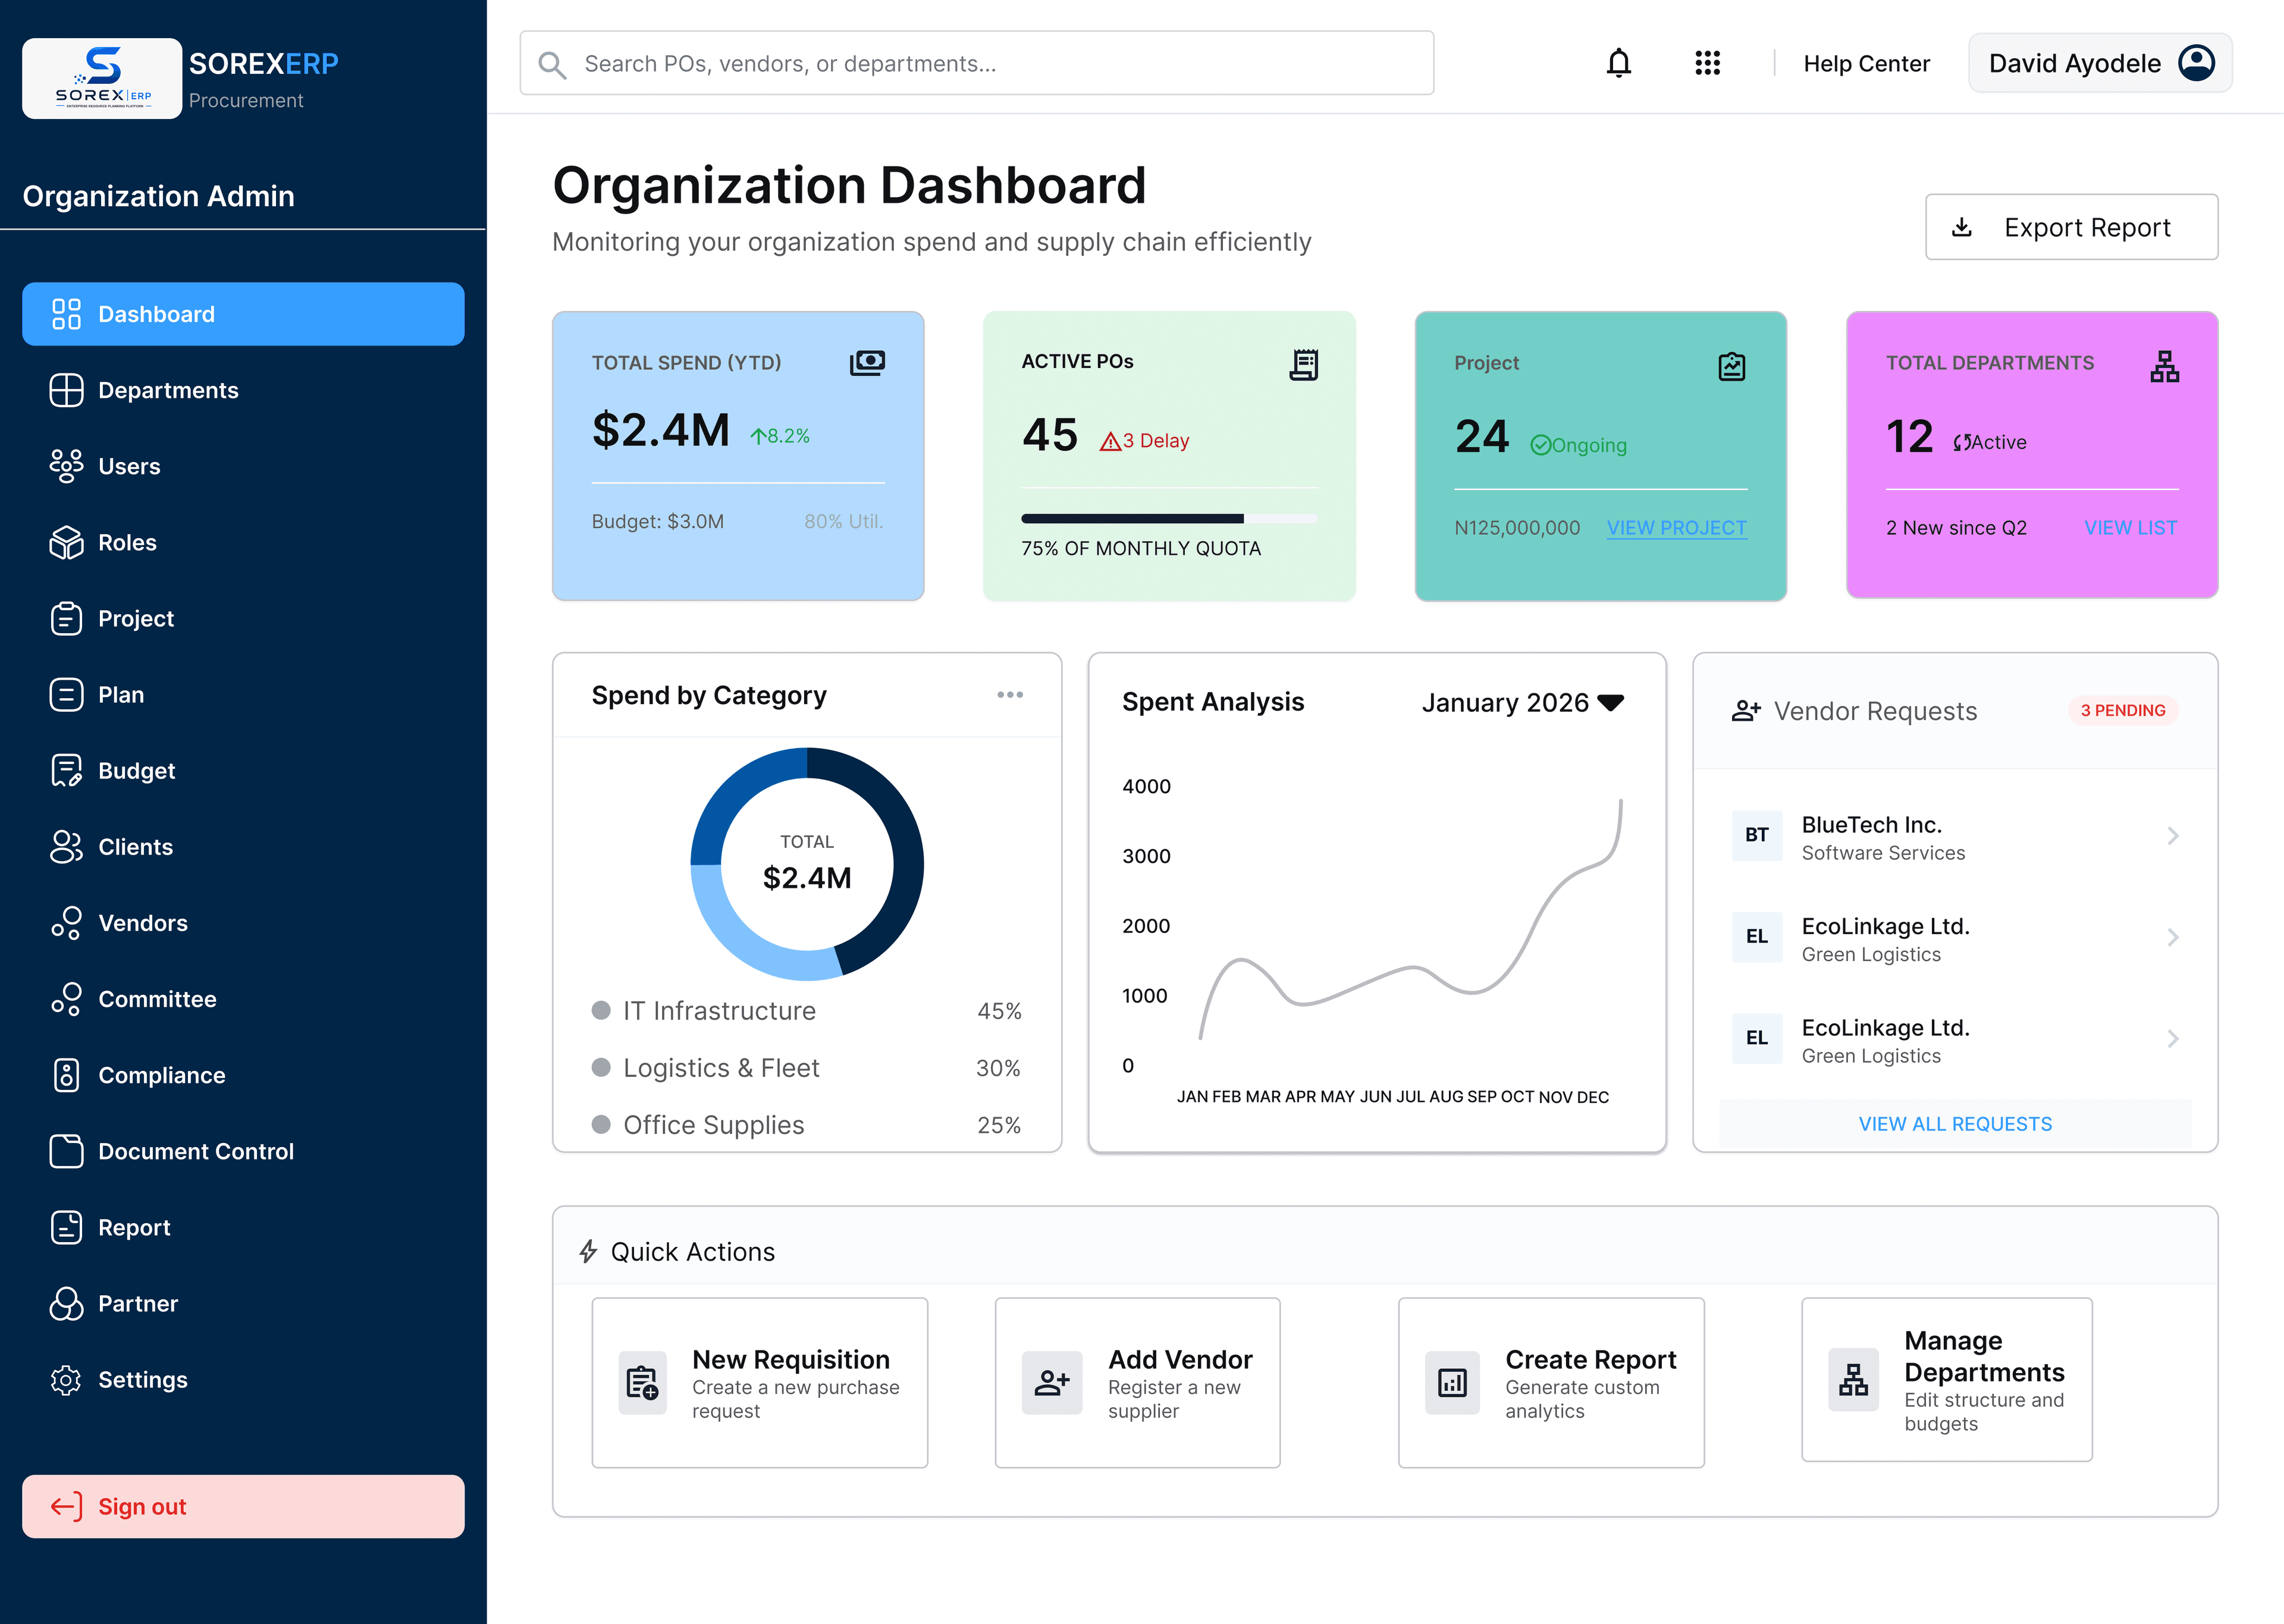Click the monthly quota progress bar
Viewport: 2284px width, 1624px height.
click(x=1169, y=518)
